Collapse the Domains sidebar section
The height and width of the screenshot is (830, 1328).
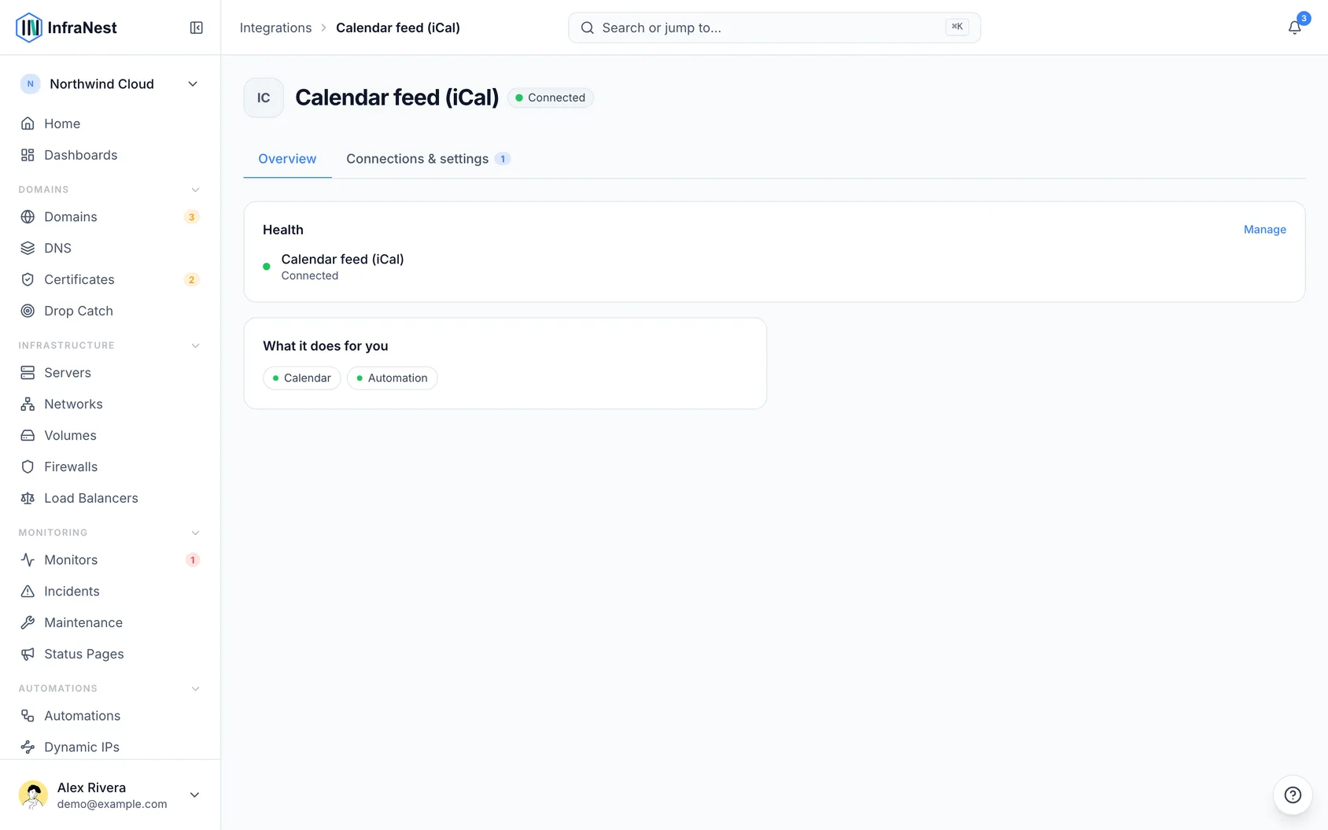[196, 190]
